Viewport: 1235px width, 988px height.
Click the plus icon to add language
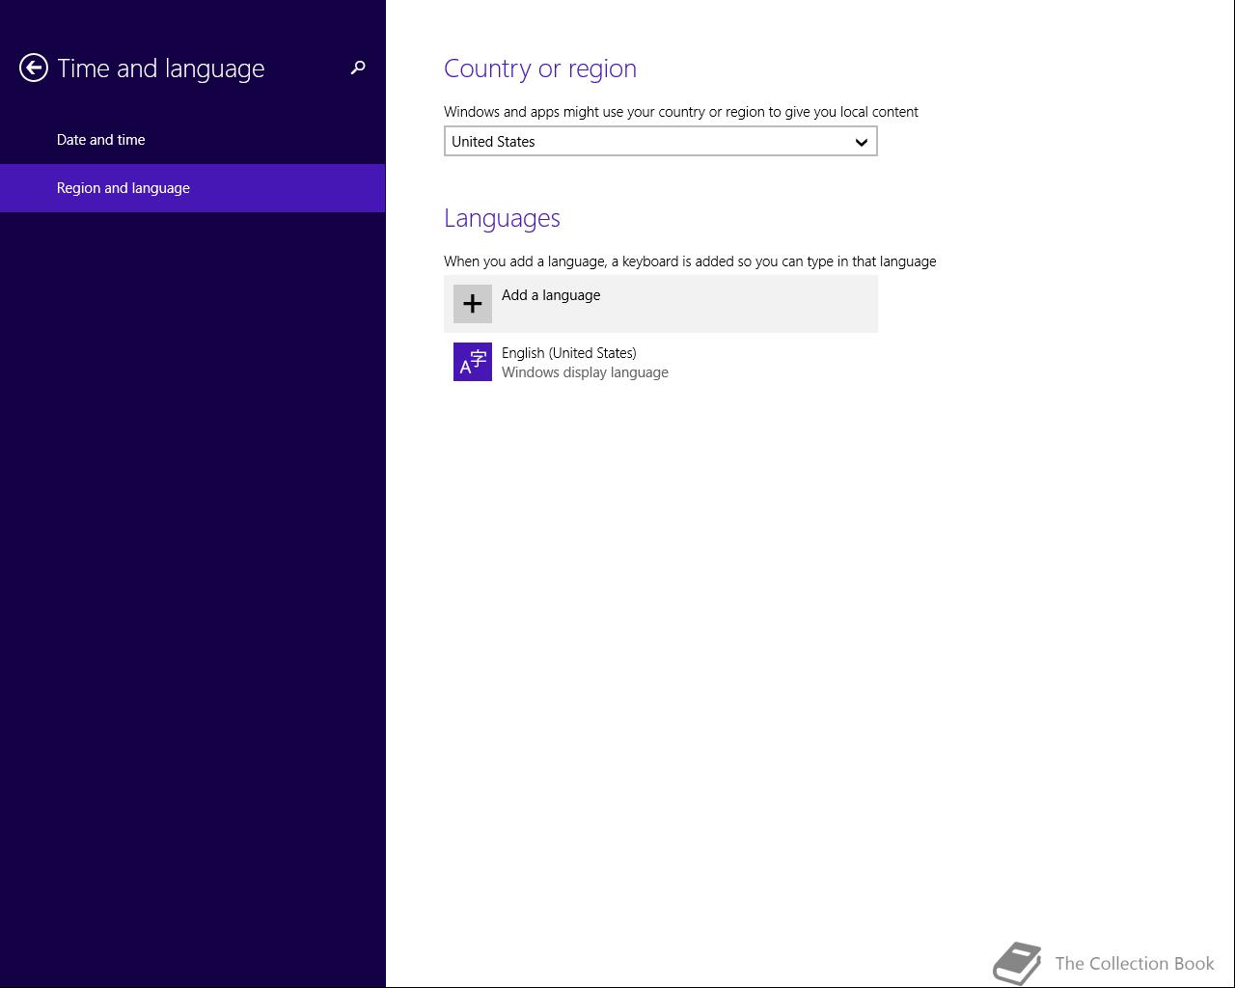tap(473, 304)
